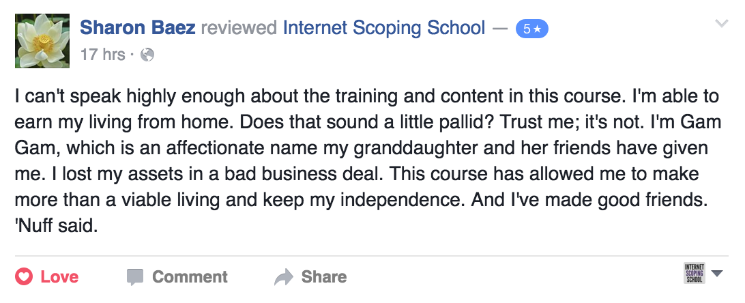
Task: Click the red heart Love reaction icon
Action: (x=24, y=276)
